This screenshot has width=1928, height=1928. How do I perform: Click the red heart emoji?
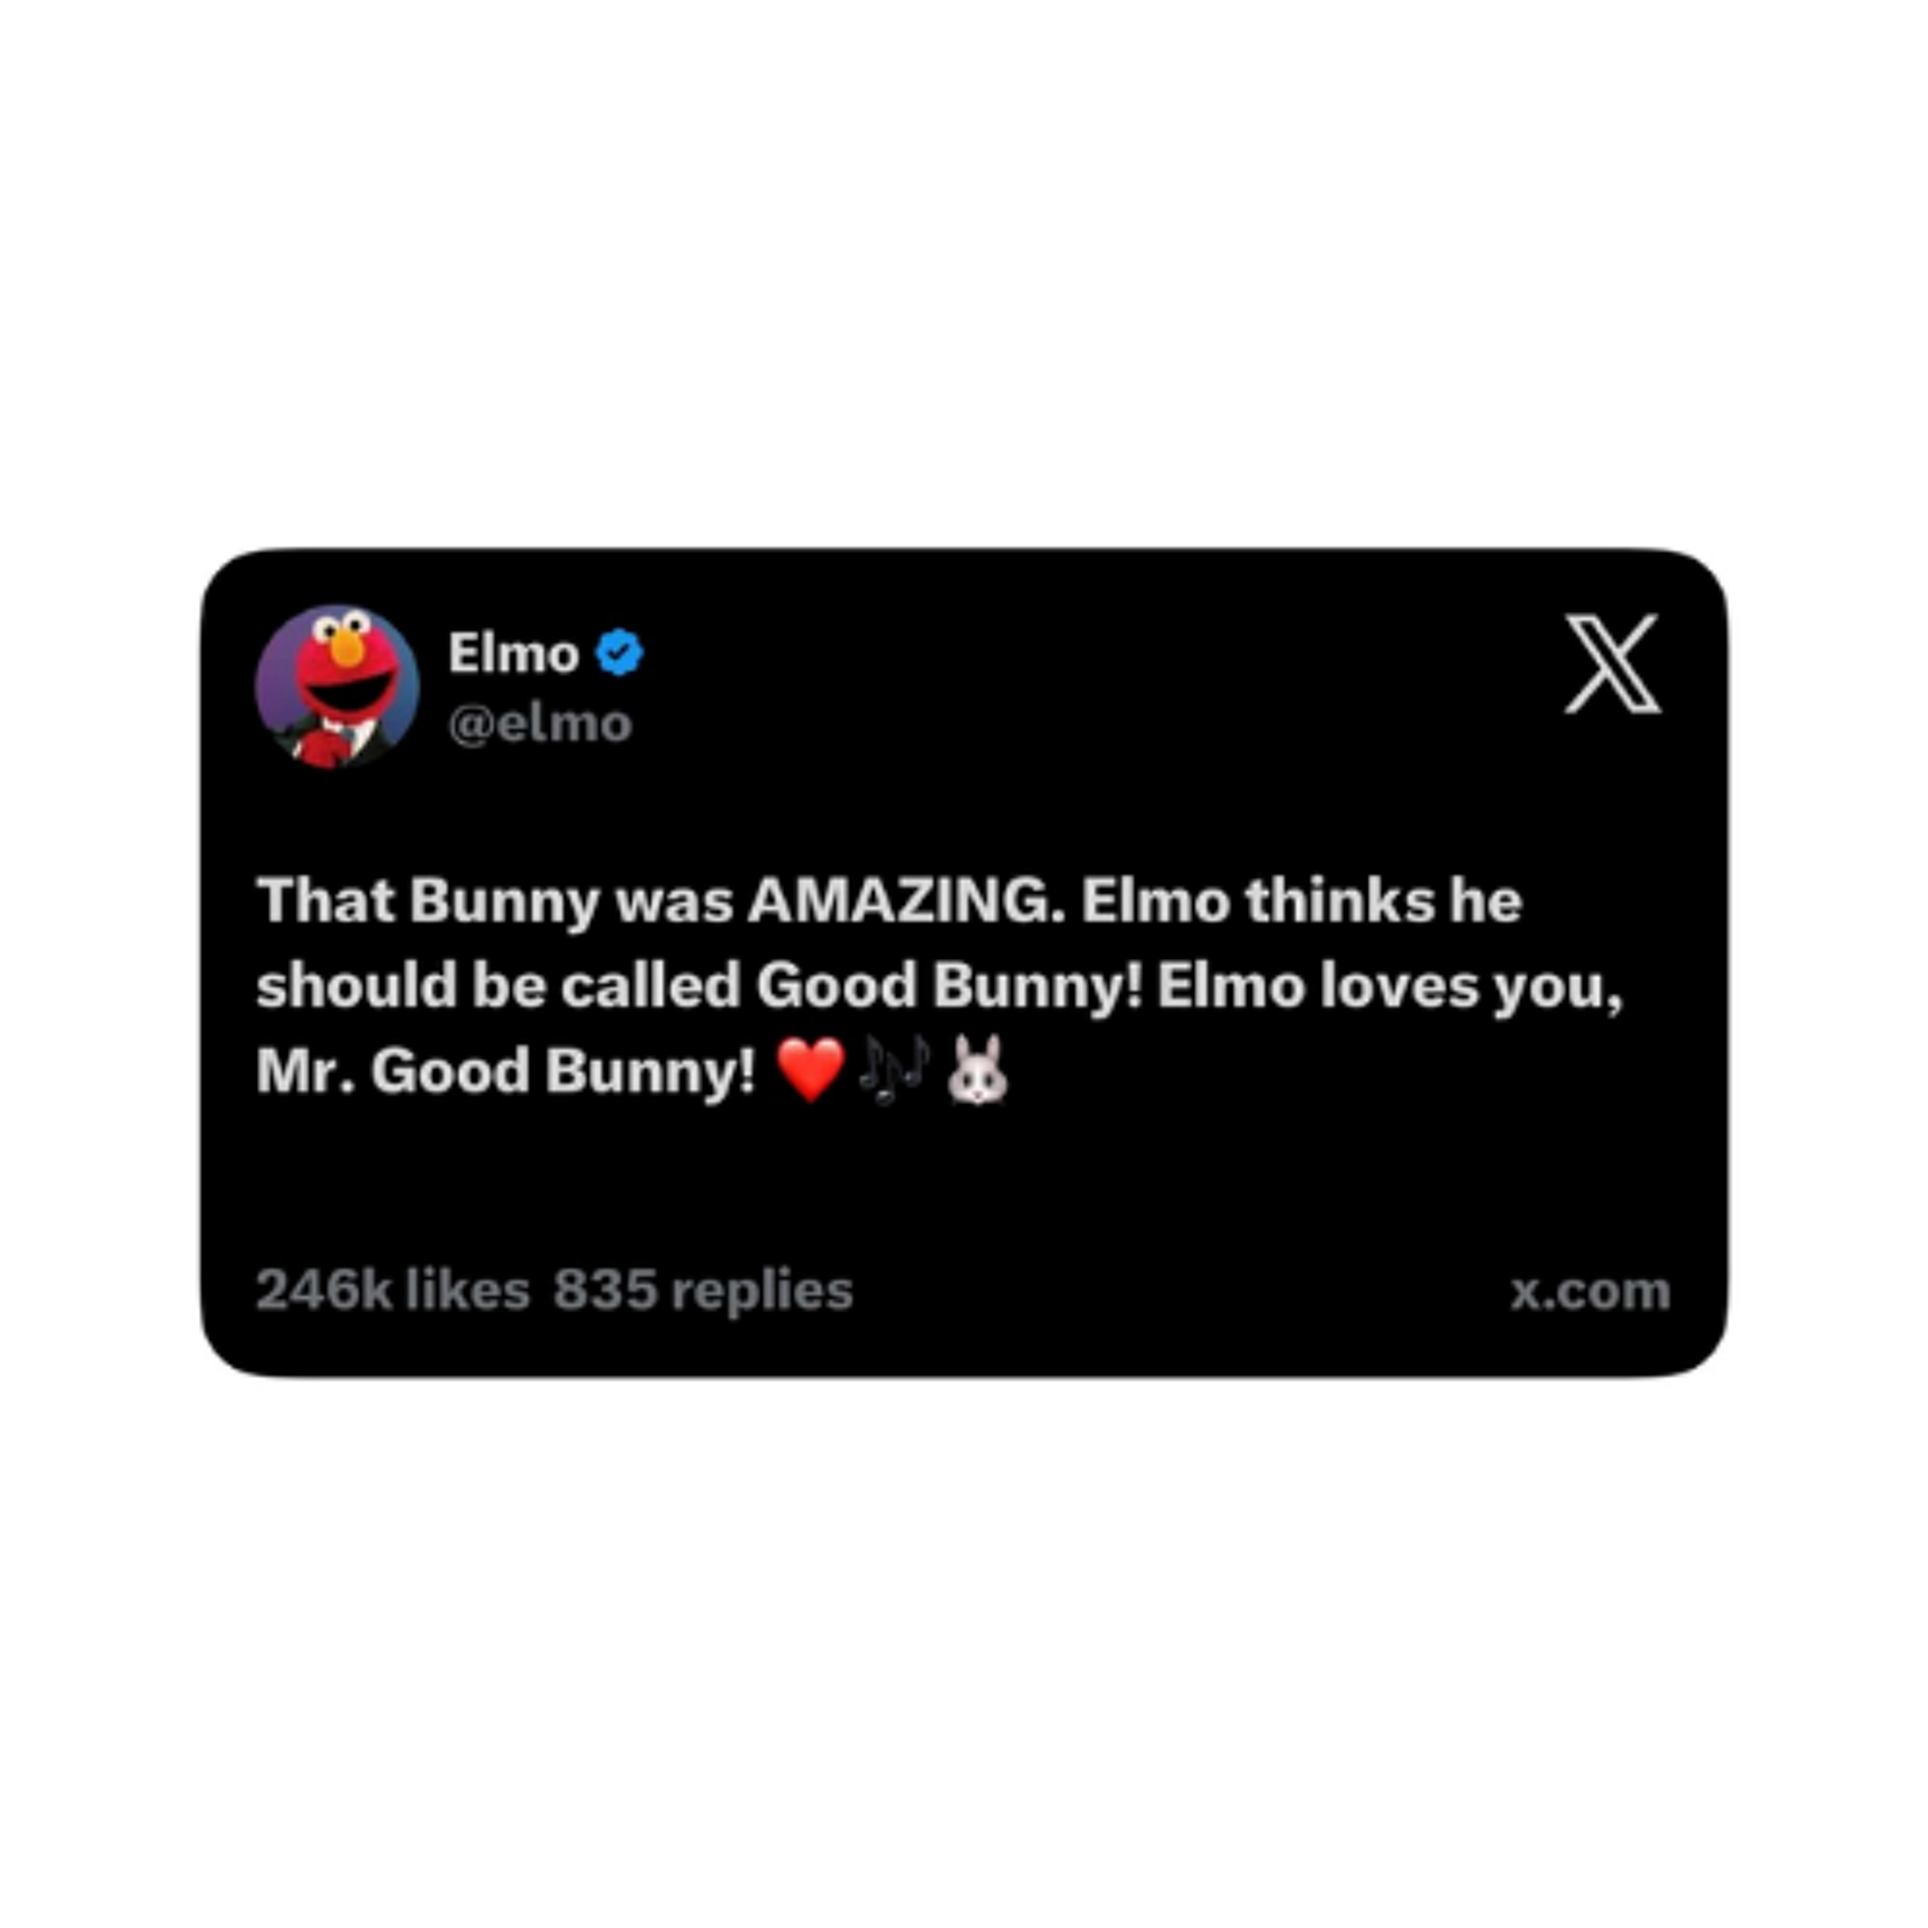[x=810, y=1070]
